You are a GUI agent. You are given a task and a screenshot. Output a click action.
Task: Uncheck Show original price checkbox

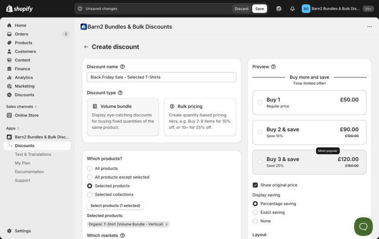[x=255, y=185]
